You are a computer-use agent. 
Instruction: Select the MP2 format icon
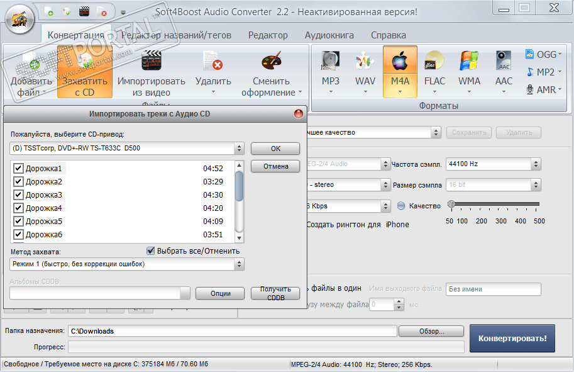530,72
